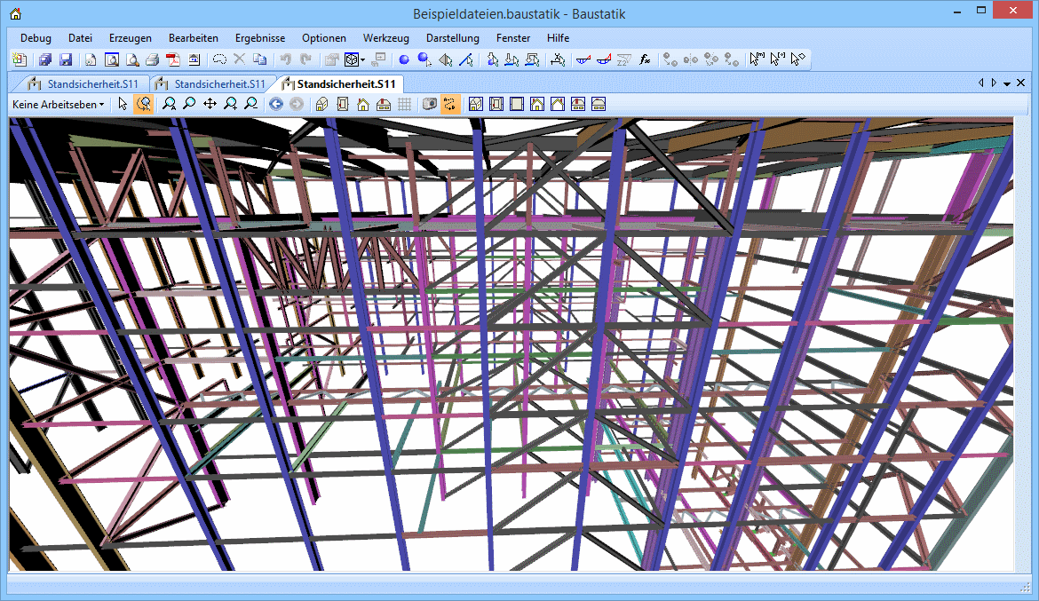Click the function (fx) icon
This screenshot has height=601, width=1039.
pos(646,60)
